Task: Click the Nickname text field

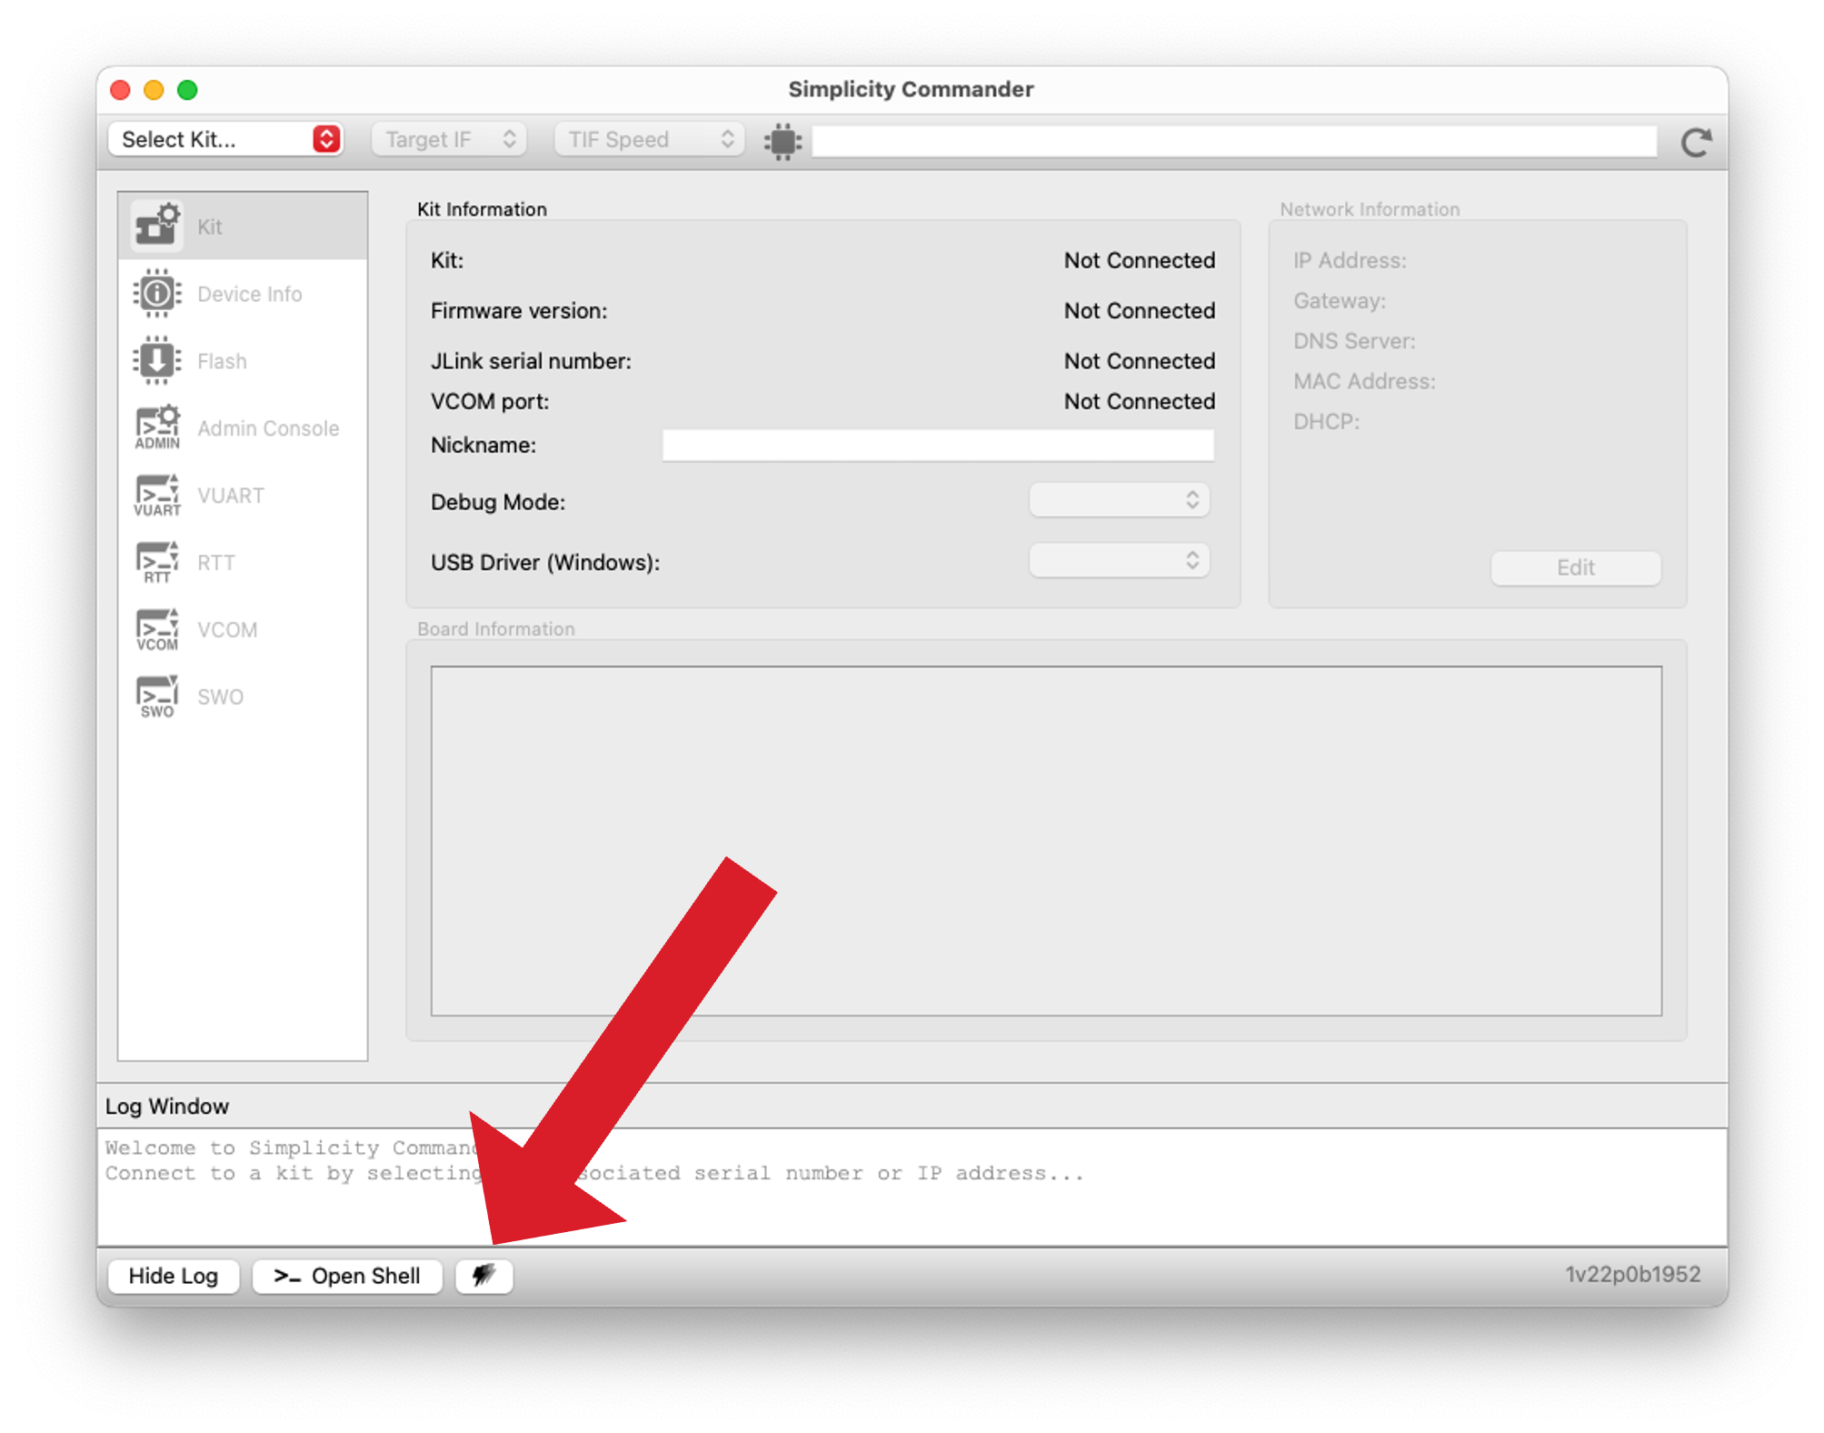Action: (937, 446)
